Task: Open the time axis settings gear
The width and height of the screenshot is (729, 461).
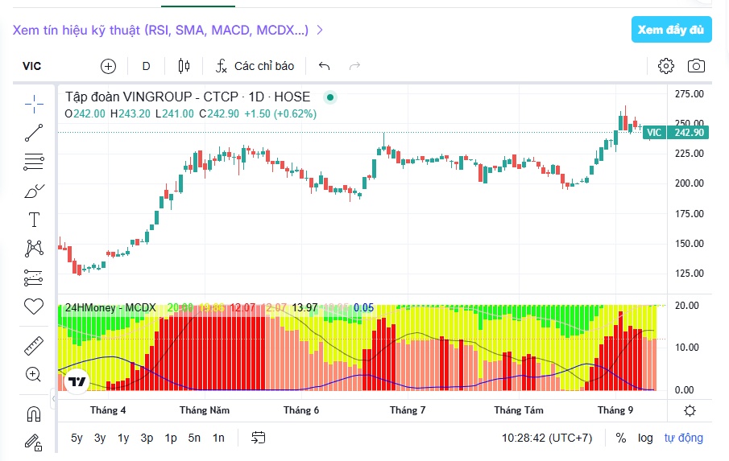Action: tap(690, 411)
